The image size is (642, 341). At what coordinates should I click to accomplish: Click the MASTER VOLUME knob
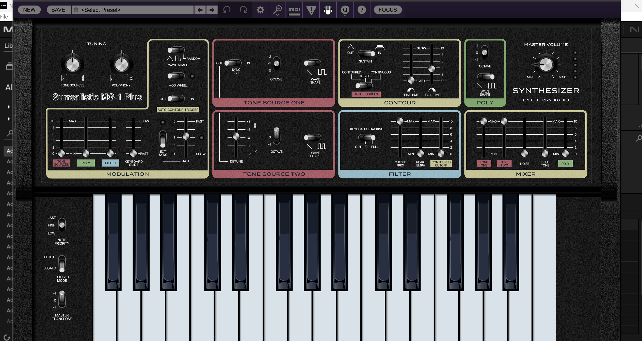(x=546, y=65)
